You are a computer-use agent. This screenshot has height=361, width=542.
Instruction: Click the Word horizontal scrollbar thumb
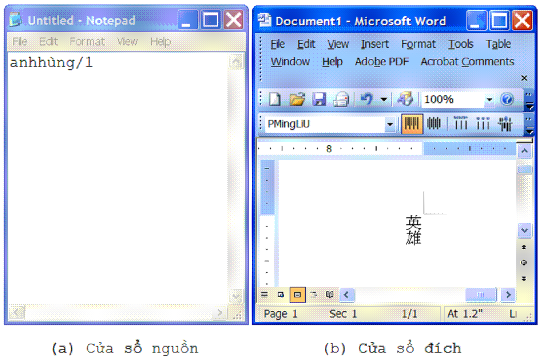click(479, 295)
